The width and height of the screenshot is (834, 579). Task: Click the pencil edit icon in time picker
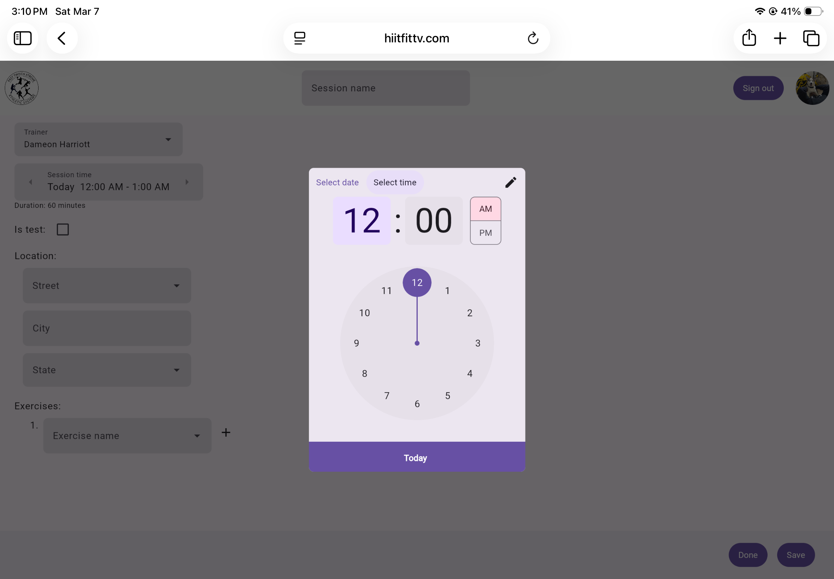[x=511, y=183]
